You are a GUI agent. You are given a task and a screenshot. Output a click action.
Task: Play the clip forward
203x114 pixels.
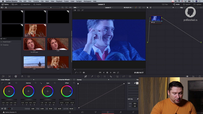click(x=111, y=73)
